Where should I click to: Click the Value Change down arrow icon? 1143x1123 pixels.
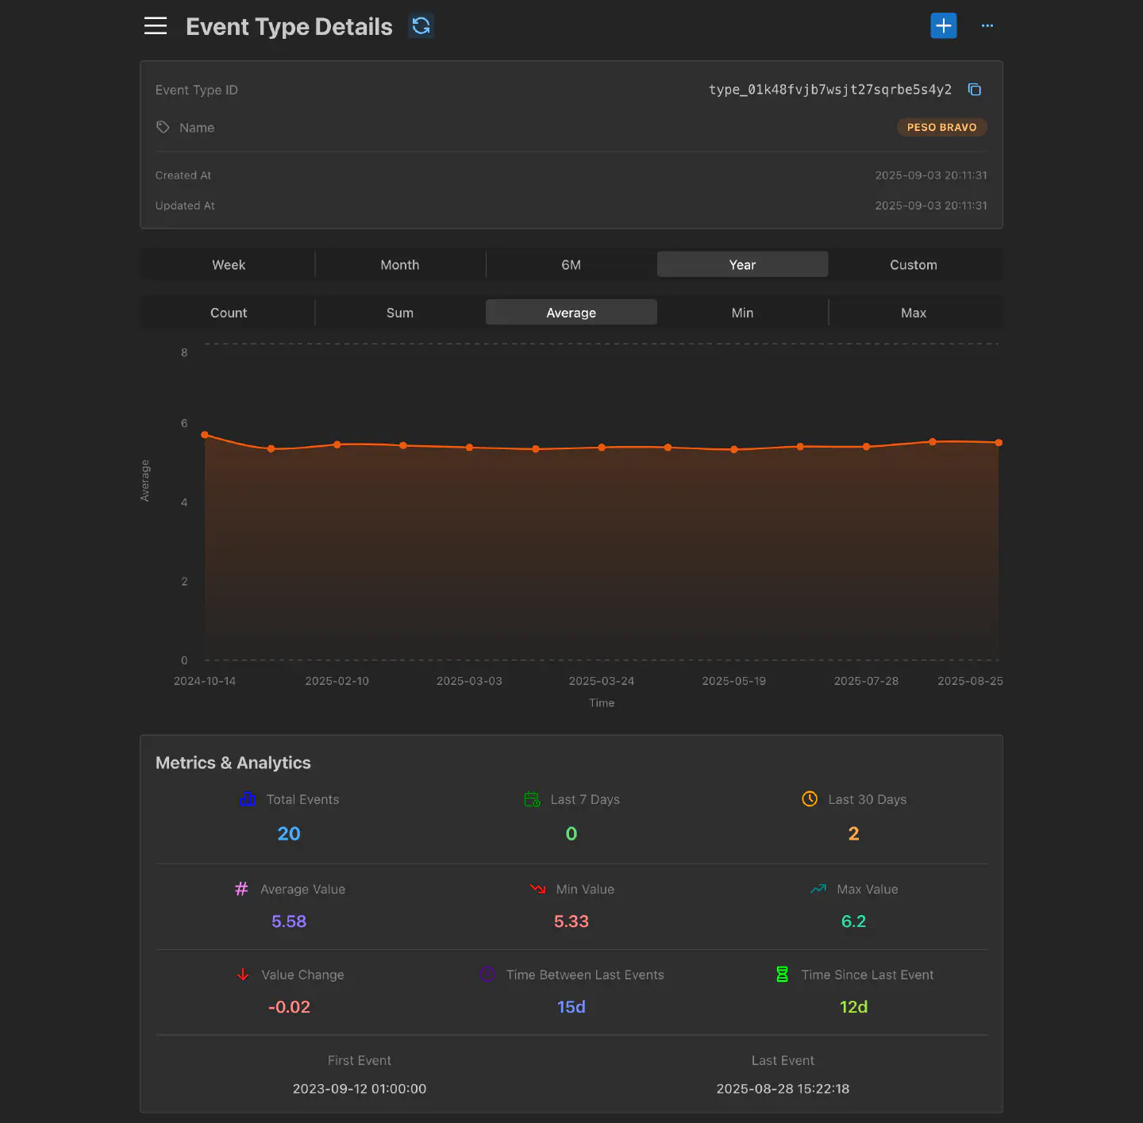click(243, 975)
